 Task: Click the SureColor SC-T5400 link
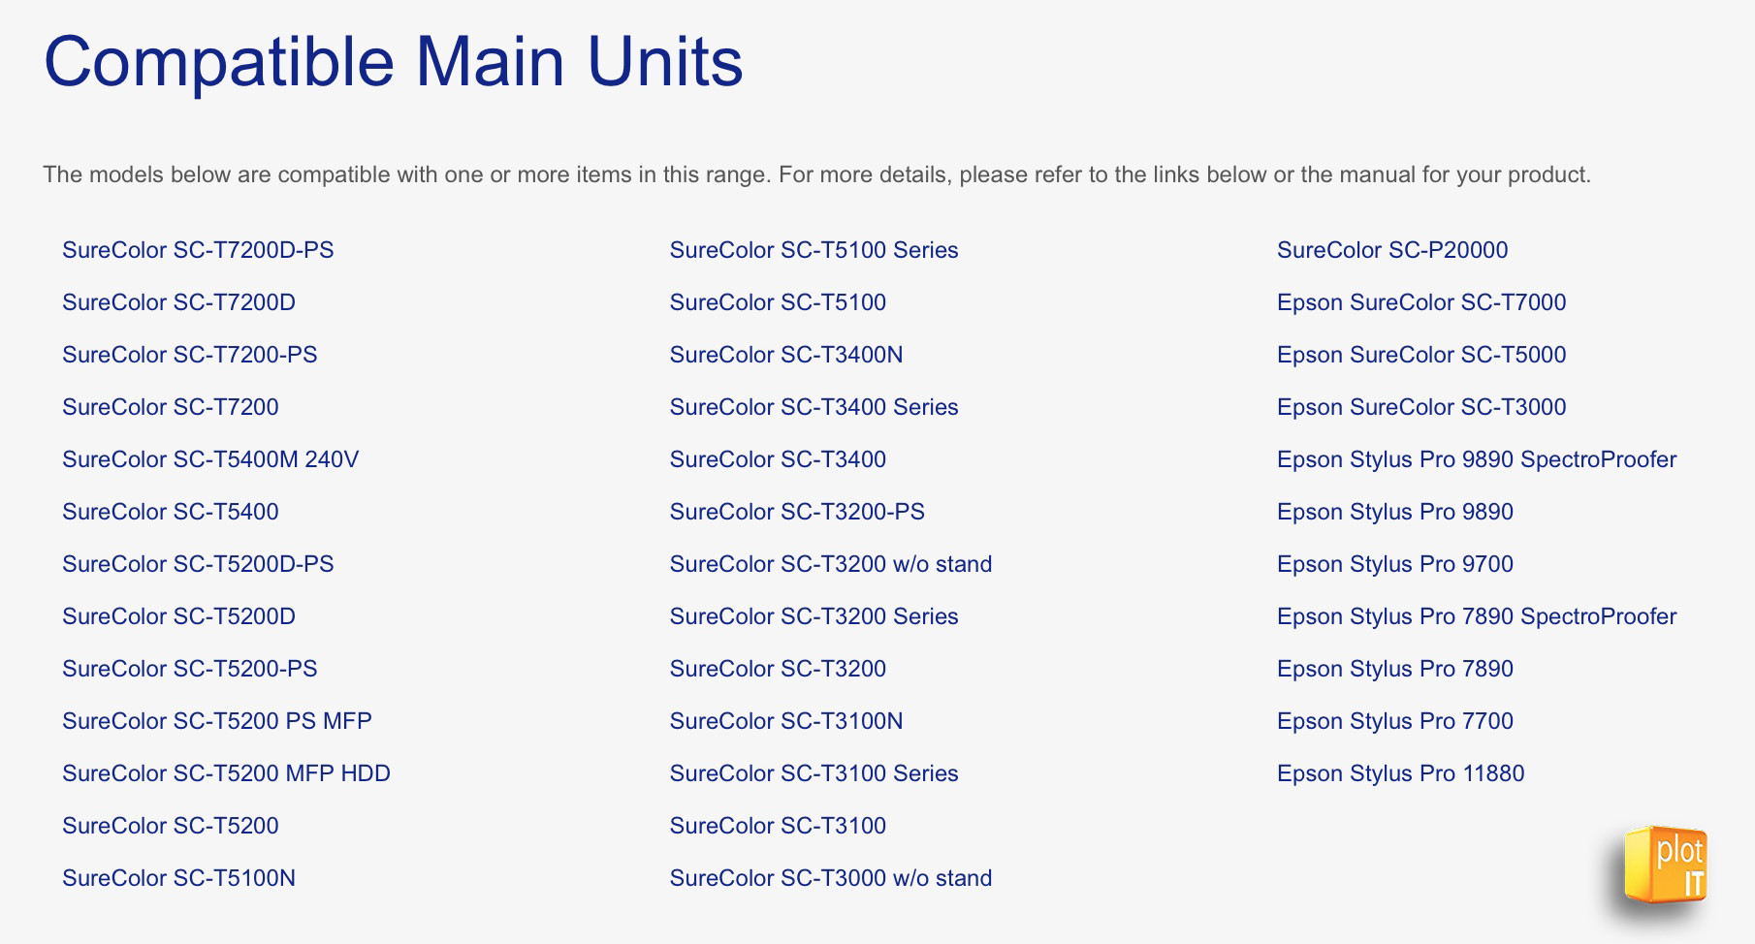click(171, 512)
